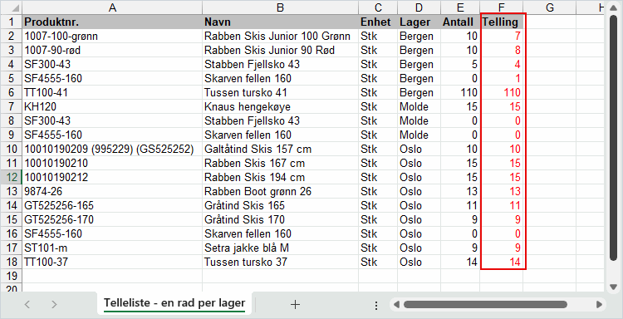Image resolution: width=623 pixels, height=319 pixels.
Task: Select cell Tussen tursko 37
Action: [281, 262]
